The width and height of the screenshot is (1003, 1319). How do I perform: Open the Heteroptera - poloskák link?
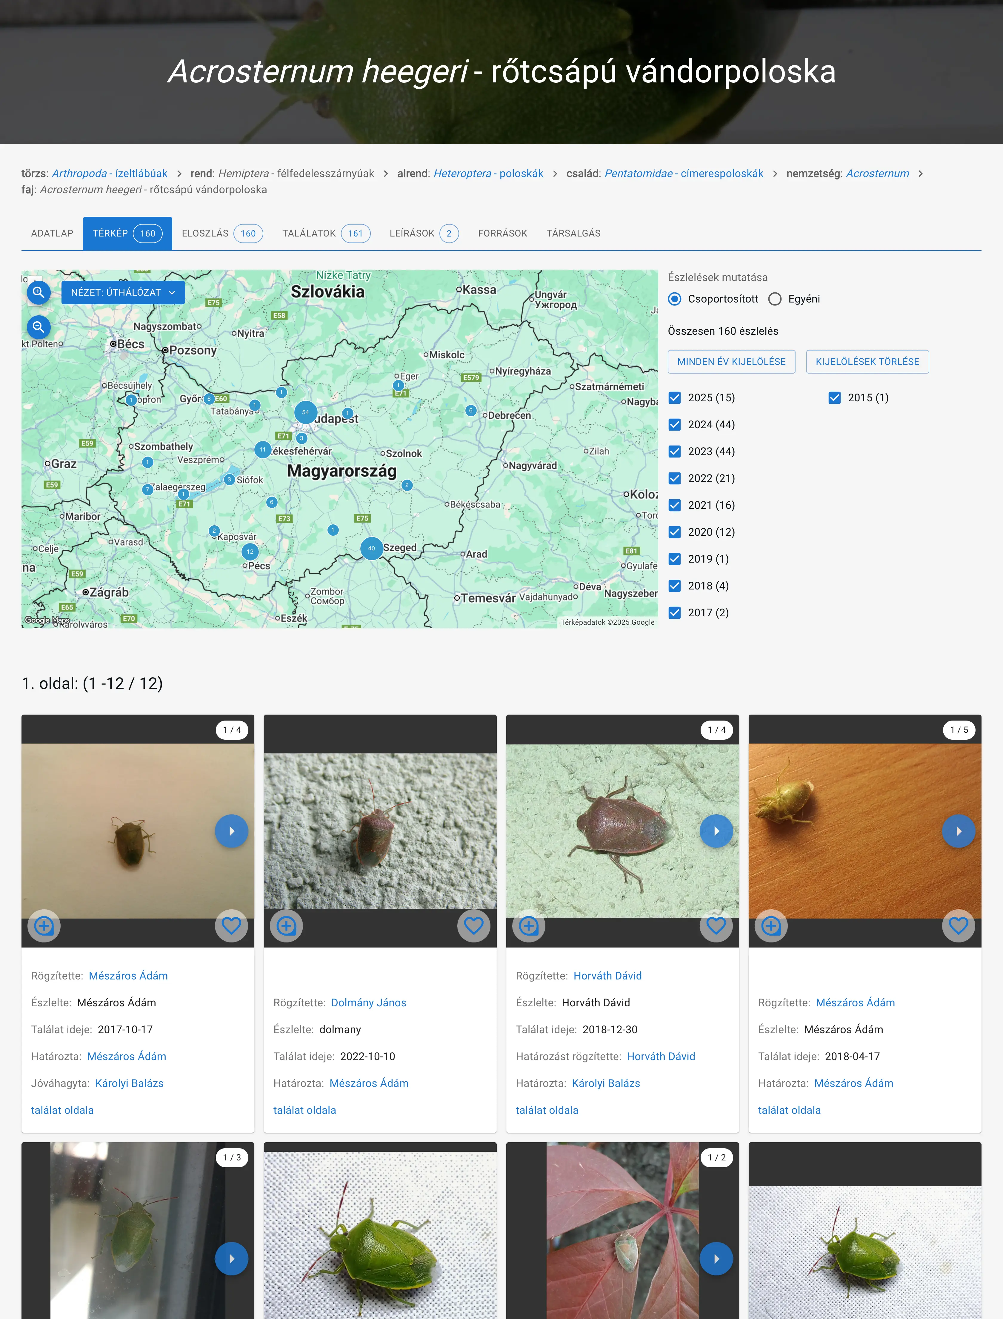click(x=488, y=174)
